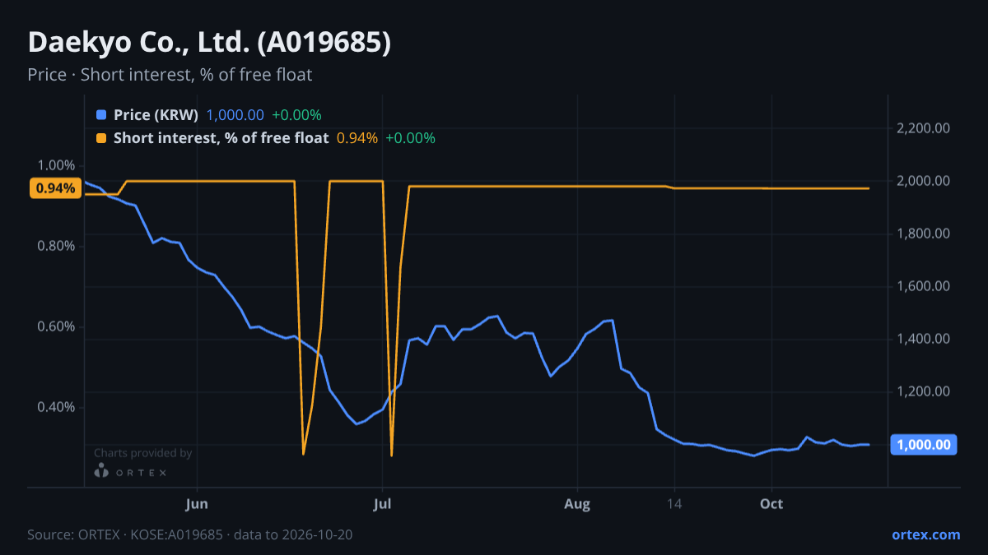The image size is (988, 555).
Task: Click the ORTEX logo icon in chart
Action: [x=101, y=471]
